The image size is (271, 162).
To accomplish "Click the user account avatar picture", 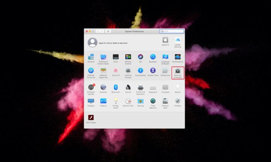I will (92, 42).
